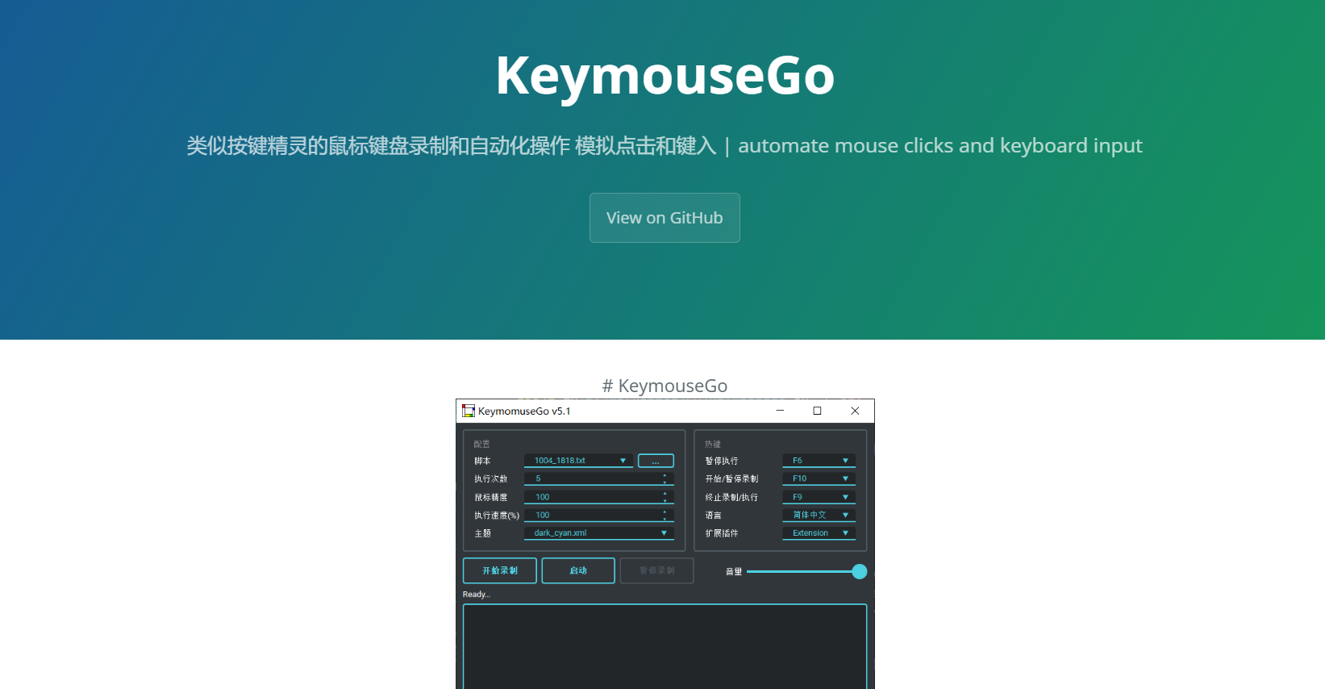Click the 执行次数 label
This screenshot has width=1325, height=689.
[491, 479]
